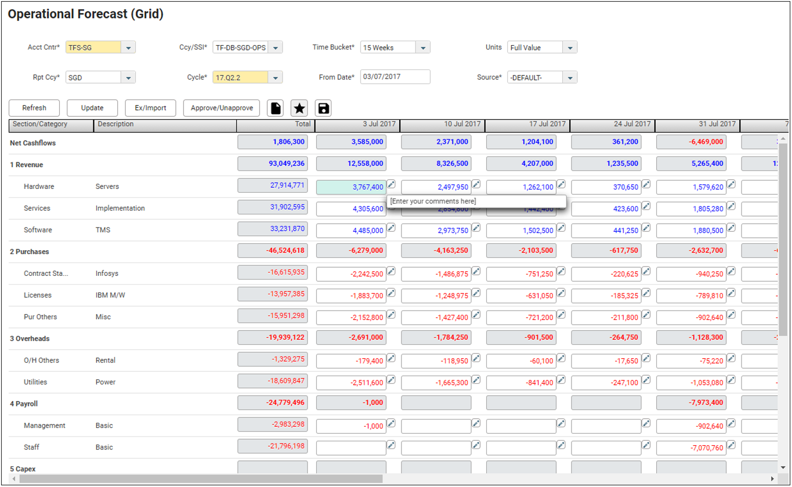The width and height of the screenshot is (792, 487).
Task: Click the 3 Overheads section label
Action: [29, 339]
